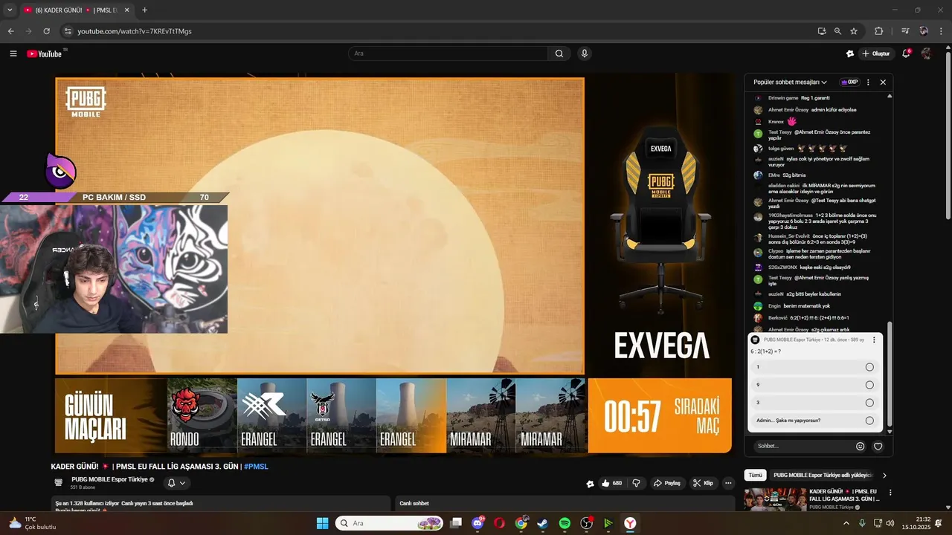The image size is (952, 535).
Task: Open more video actions three-dot button
Action: [x=729, y=483]
